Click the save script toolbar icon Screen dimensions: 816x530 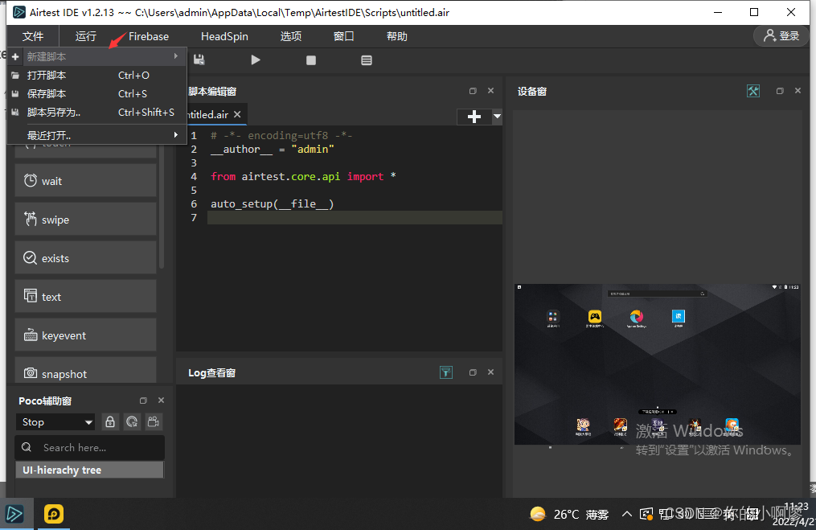[x=199, y=60]
